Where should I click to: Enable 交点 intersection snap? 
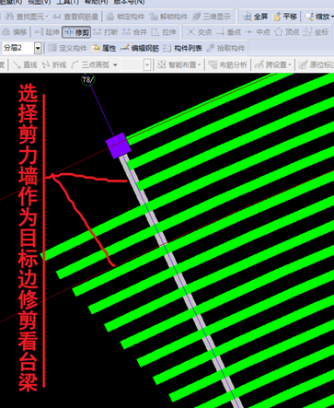[200, 32]
